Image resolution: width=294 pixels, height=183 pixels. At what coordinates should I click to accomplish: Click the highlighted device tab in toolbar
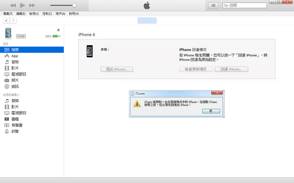[147, 20]
